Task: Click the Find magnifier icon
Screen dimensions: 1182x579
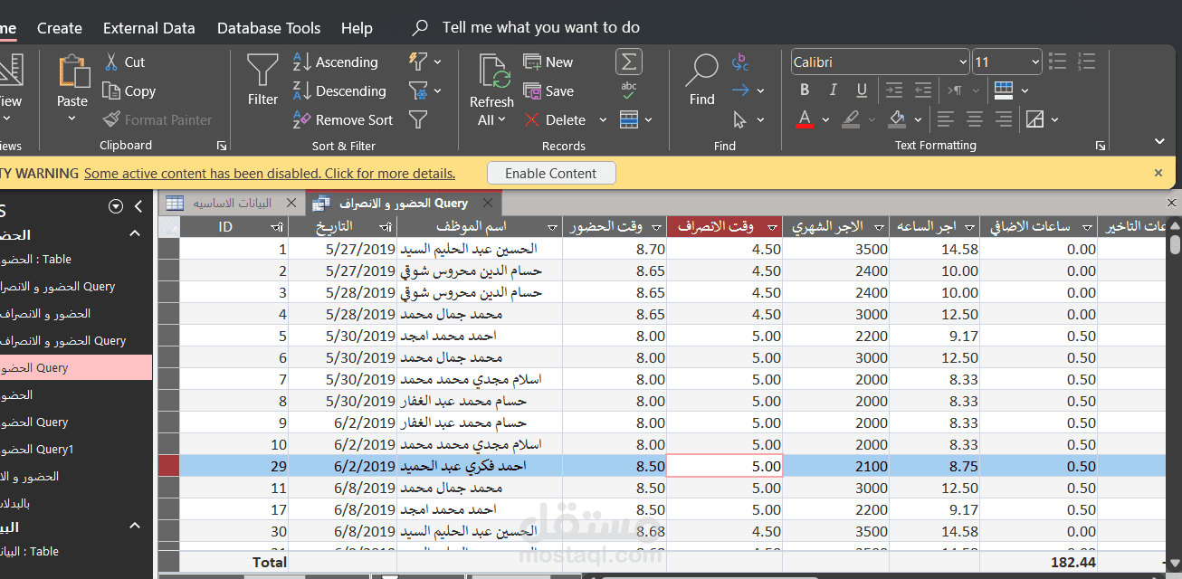Action: [x=701, y=71]
